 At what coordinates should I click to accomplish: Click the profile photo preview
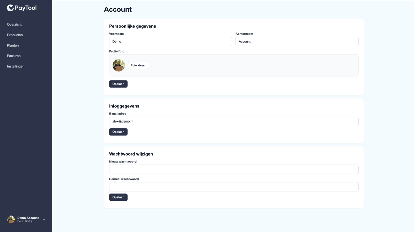tap(119, 65)
